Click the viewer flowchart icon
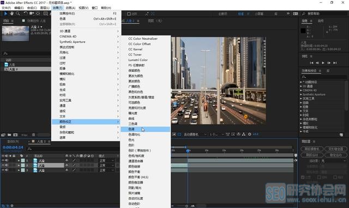This screenshot has width=349, height=208. pyautogui.click(x=244, y=134)
